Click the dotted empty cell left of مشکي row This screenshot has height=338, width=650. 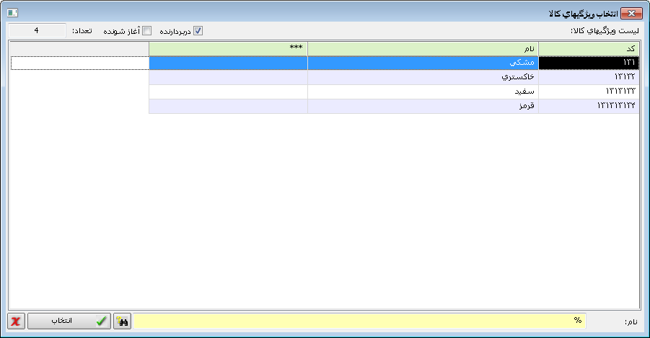click(x=80, y=63)
